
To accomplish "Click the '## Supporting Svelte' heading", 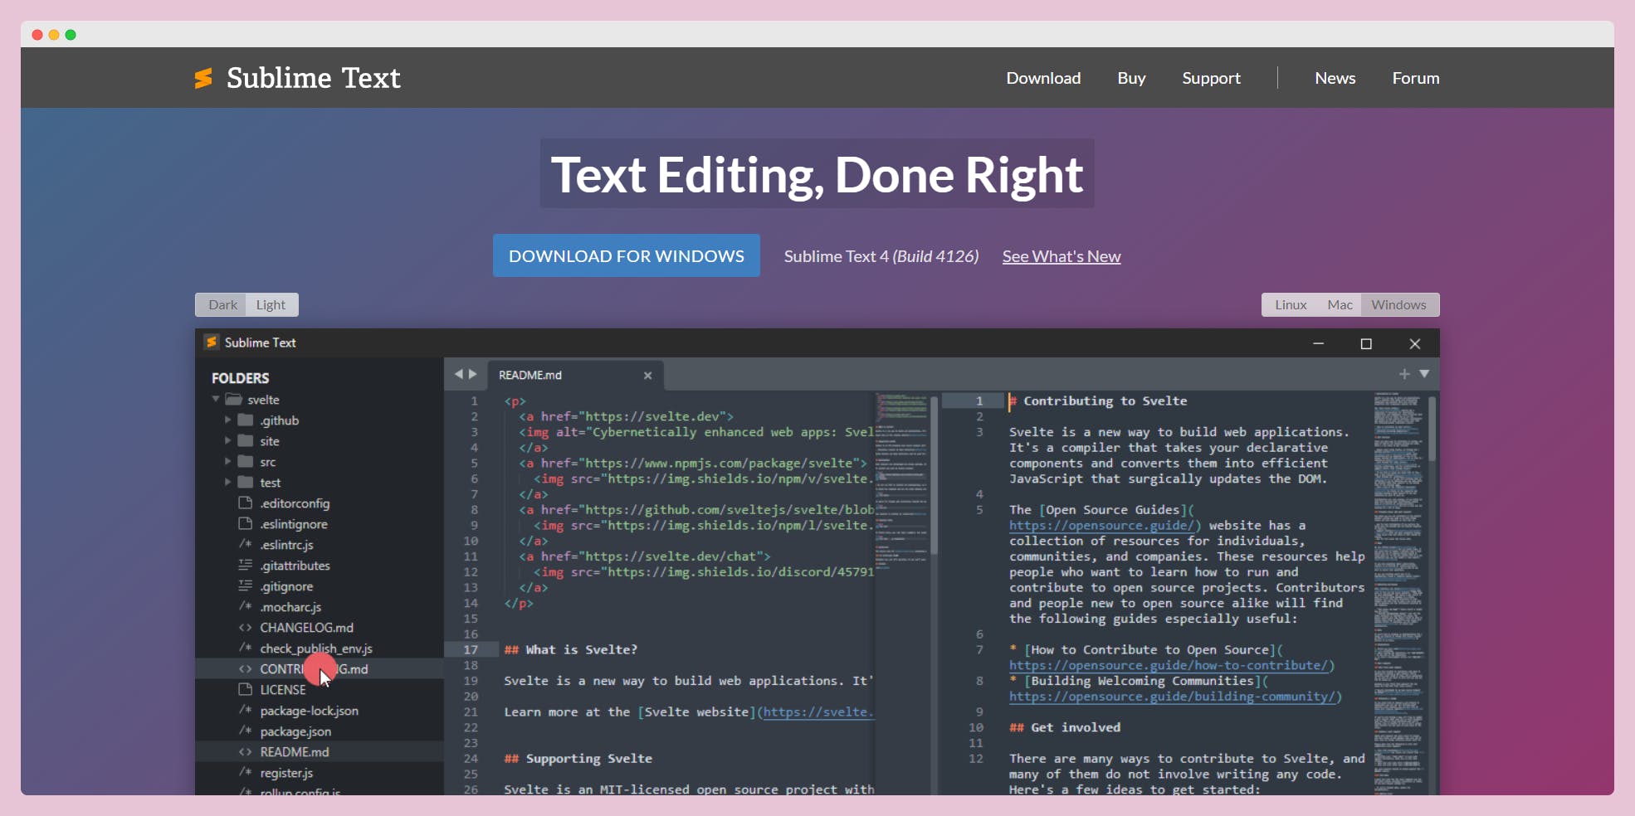I will tap(578, 758).
